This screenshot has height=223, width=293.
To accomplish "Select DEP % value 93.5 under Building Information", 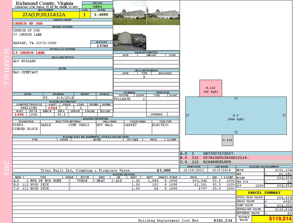I will pyautogui.click(x=61, y=115).
